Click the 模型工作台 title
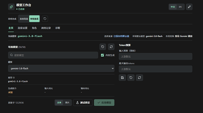 pos(24,5)
